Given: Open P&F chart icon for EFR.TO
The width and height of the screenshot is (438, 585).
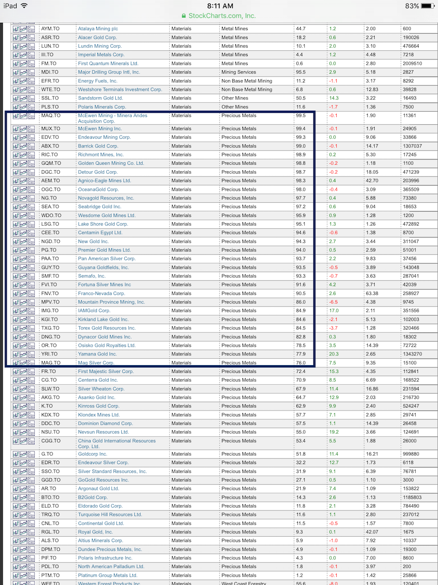Looking at the screenshot, I should click(x=31, y=81).
